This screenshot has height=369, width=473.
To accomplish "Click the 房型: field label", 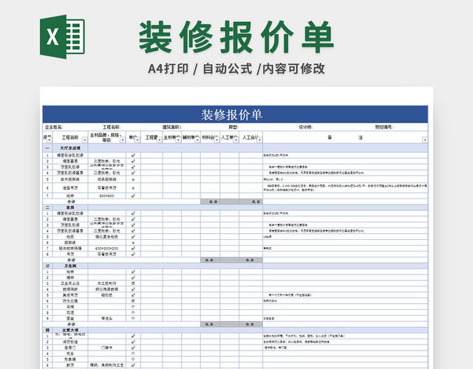I will [x=234, y=127].
